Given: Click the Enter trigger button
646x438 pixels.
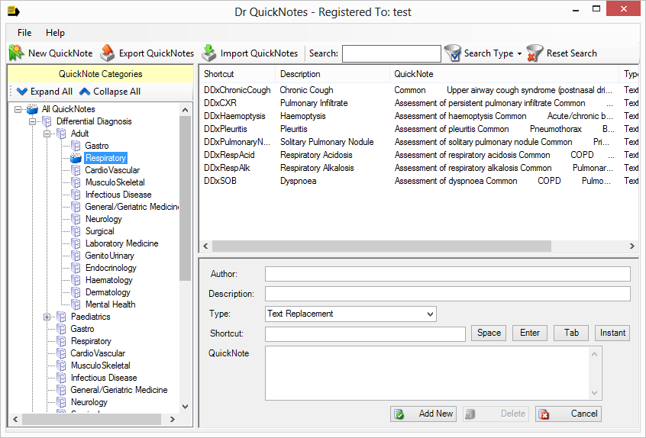Looking at the screenshot, I should (530, 333).
